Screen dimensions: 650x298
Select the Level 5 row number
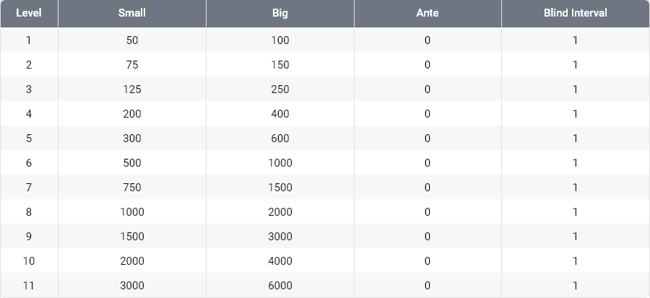[29, 139]
